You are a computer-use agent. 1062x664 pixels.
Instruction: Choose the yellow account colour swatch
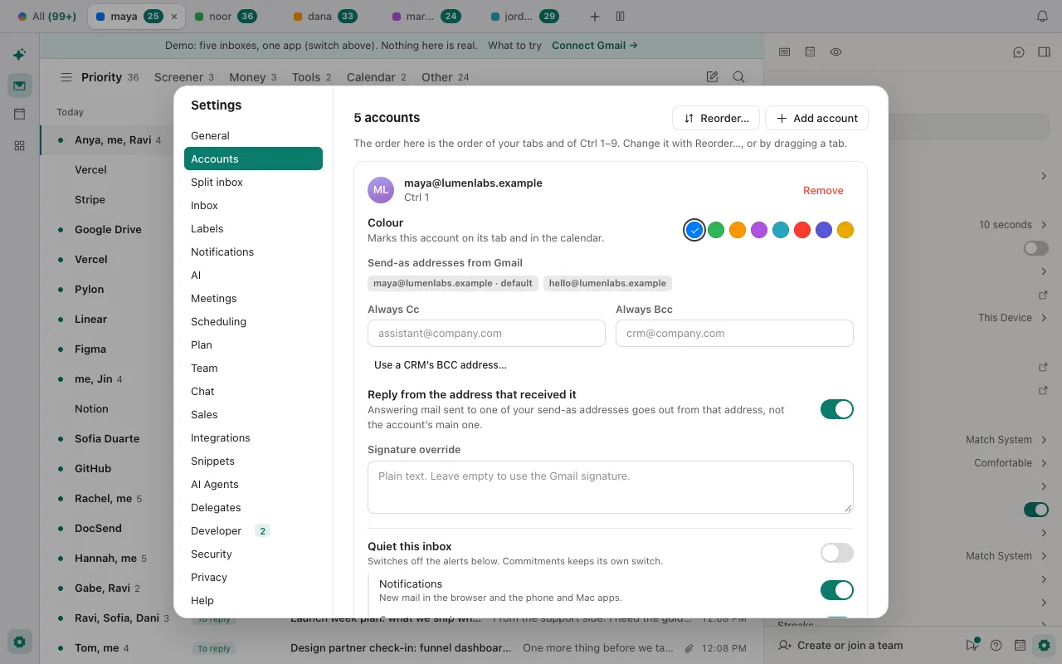(x=845, y=230)
